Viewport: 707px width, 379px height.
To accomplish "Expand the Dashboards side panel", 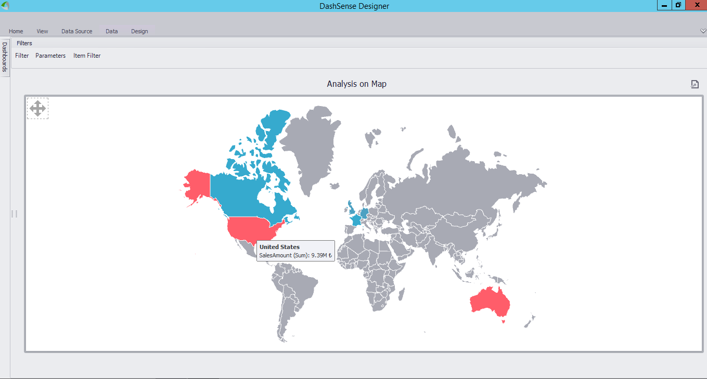I will [x=5, y=57].
